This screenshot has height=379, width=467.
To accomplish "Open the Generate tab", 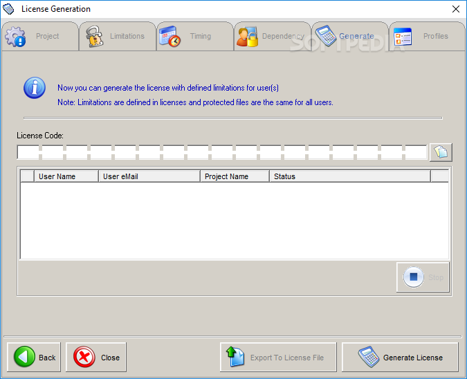I will click(349, 36).
